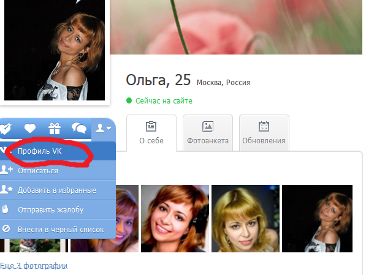
Task: Click the poppy flower cover image
Action: coord(236,27)
